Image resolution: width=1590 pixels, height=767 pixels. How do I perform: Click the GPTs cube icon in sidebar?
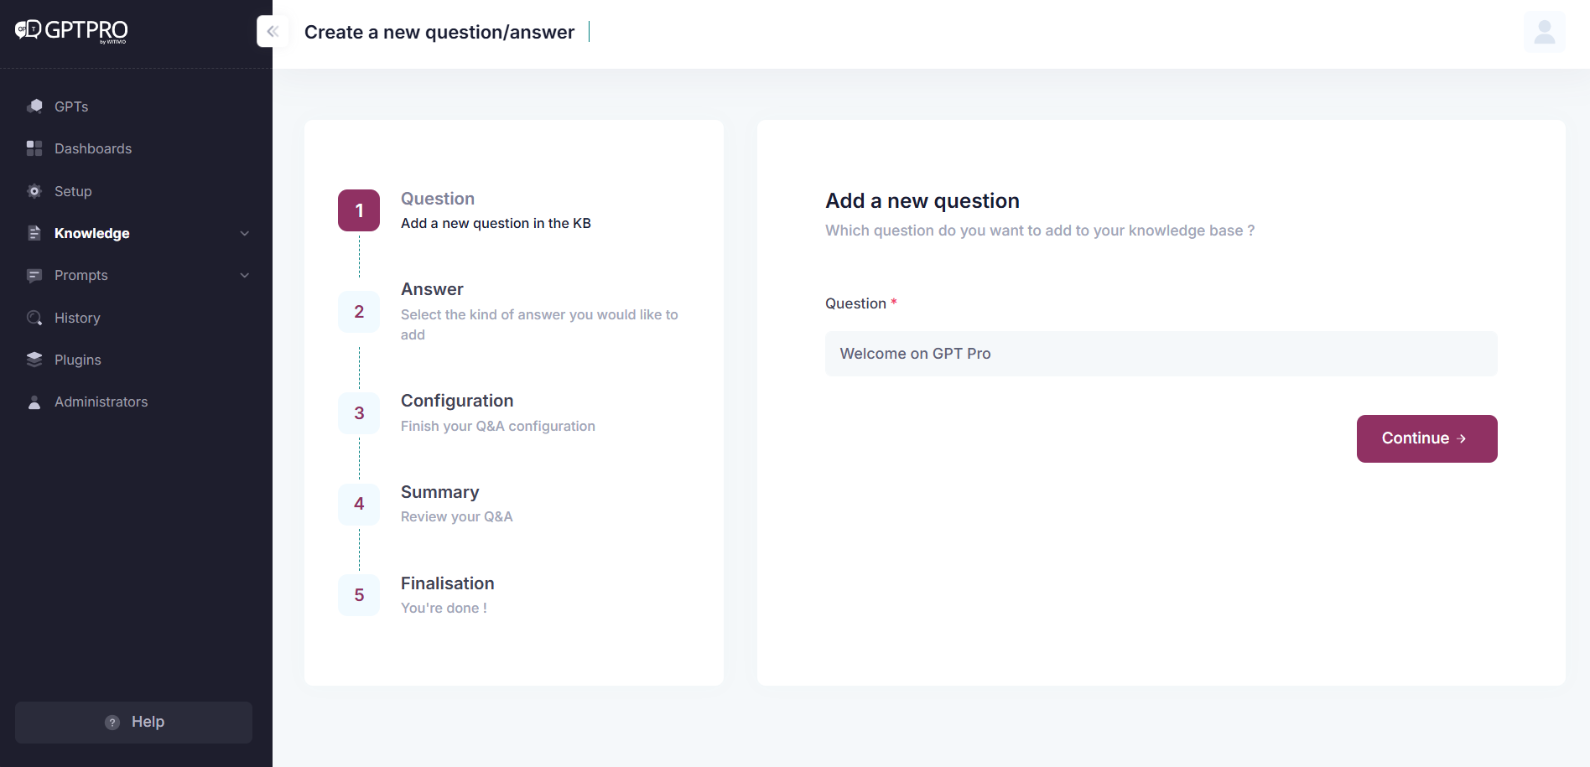click(x=34, y=106)
